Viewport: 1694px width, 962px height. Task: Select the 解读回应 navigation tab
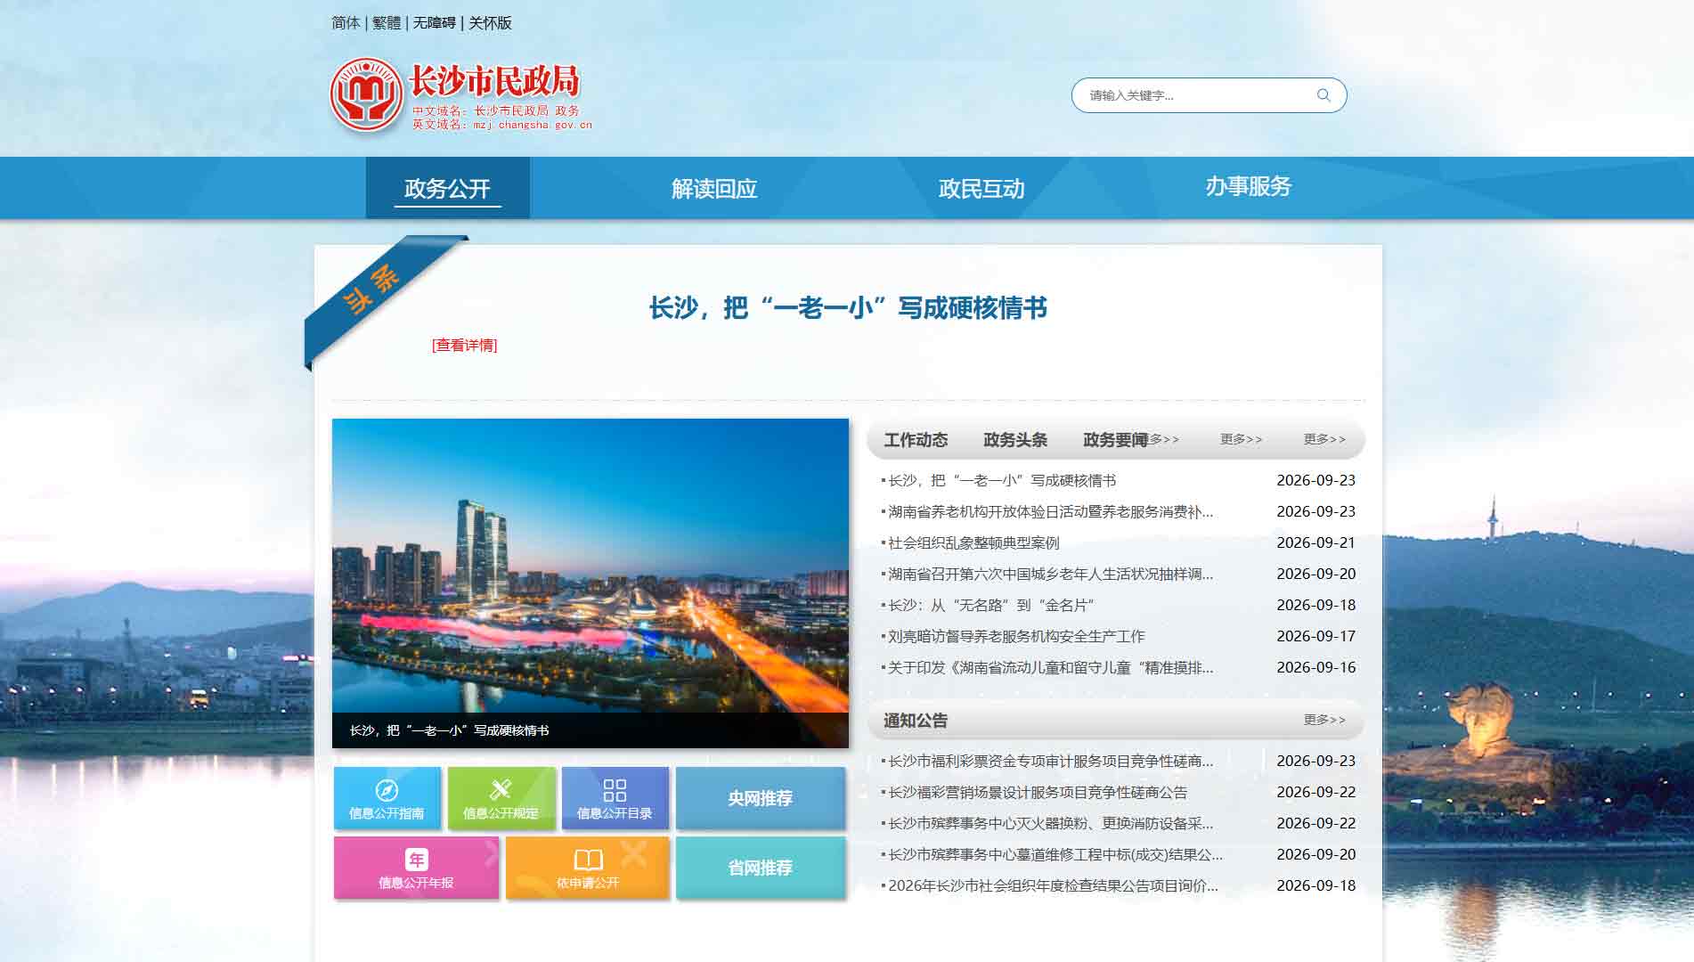(714, 188)
